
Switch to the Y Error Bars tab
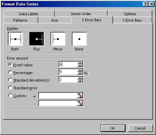pyautogui.click(x=132, y=20)
